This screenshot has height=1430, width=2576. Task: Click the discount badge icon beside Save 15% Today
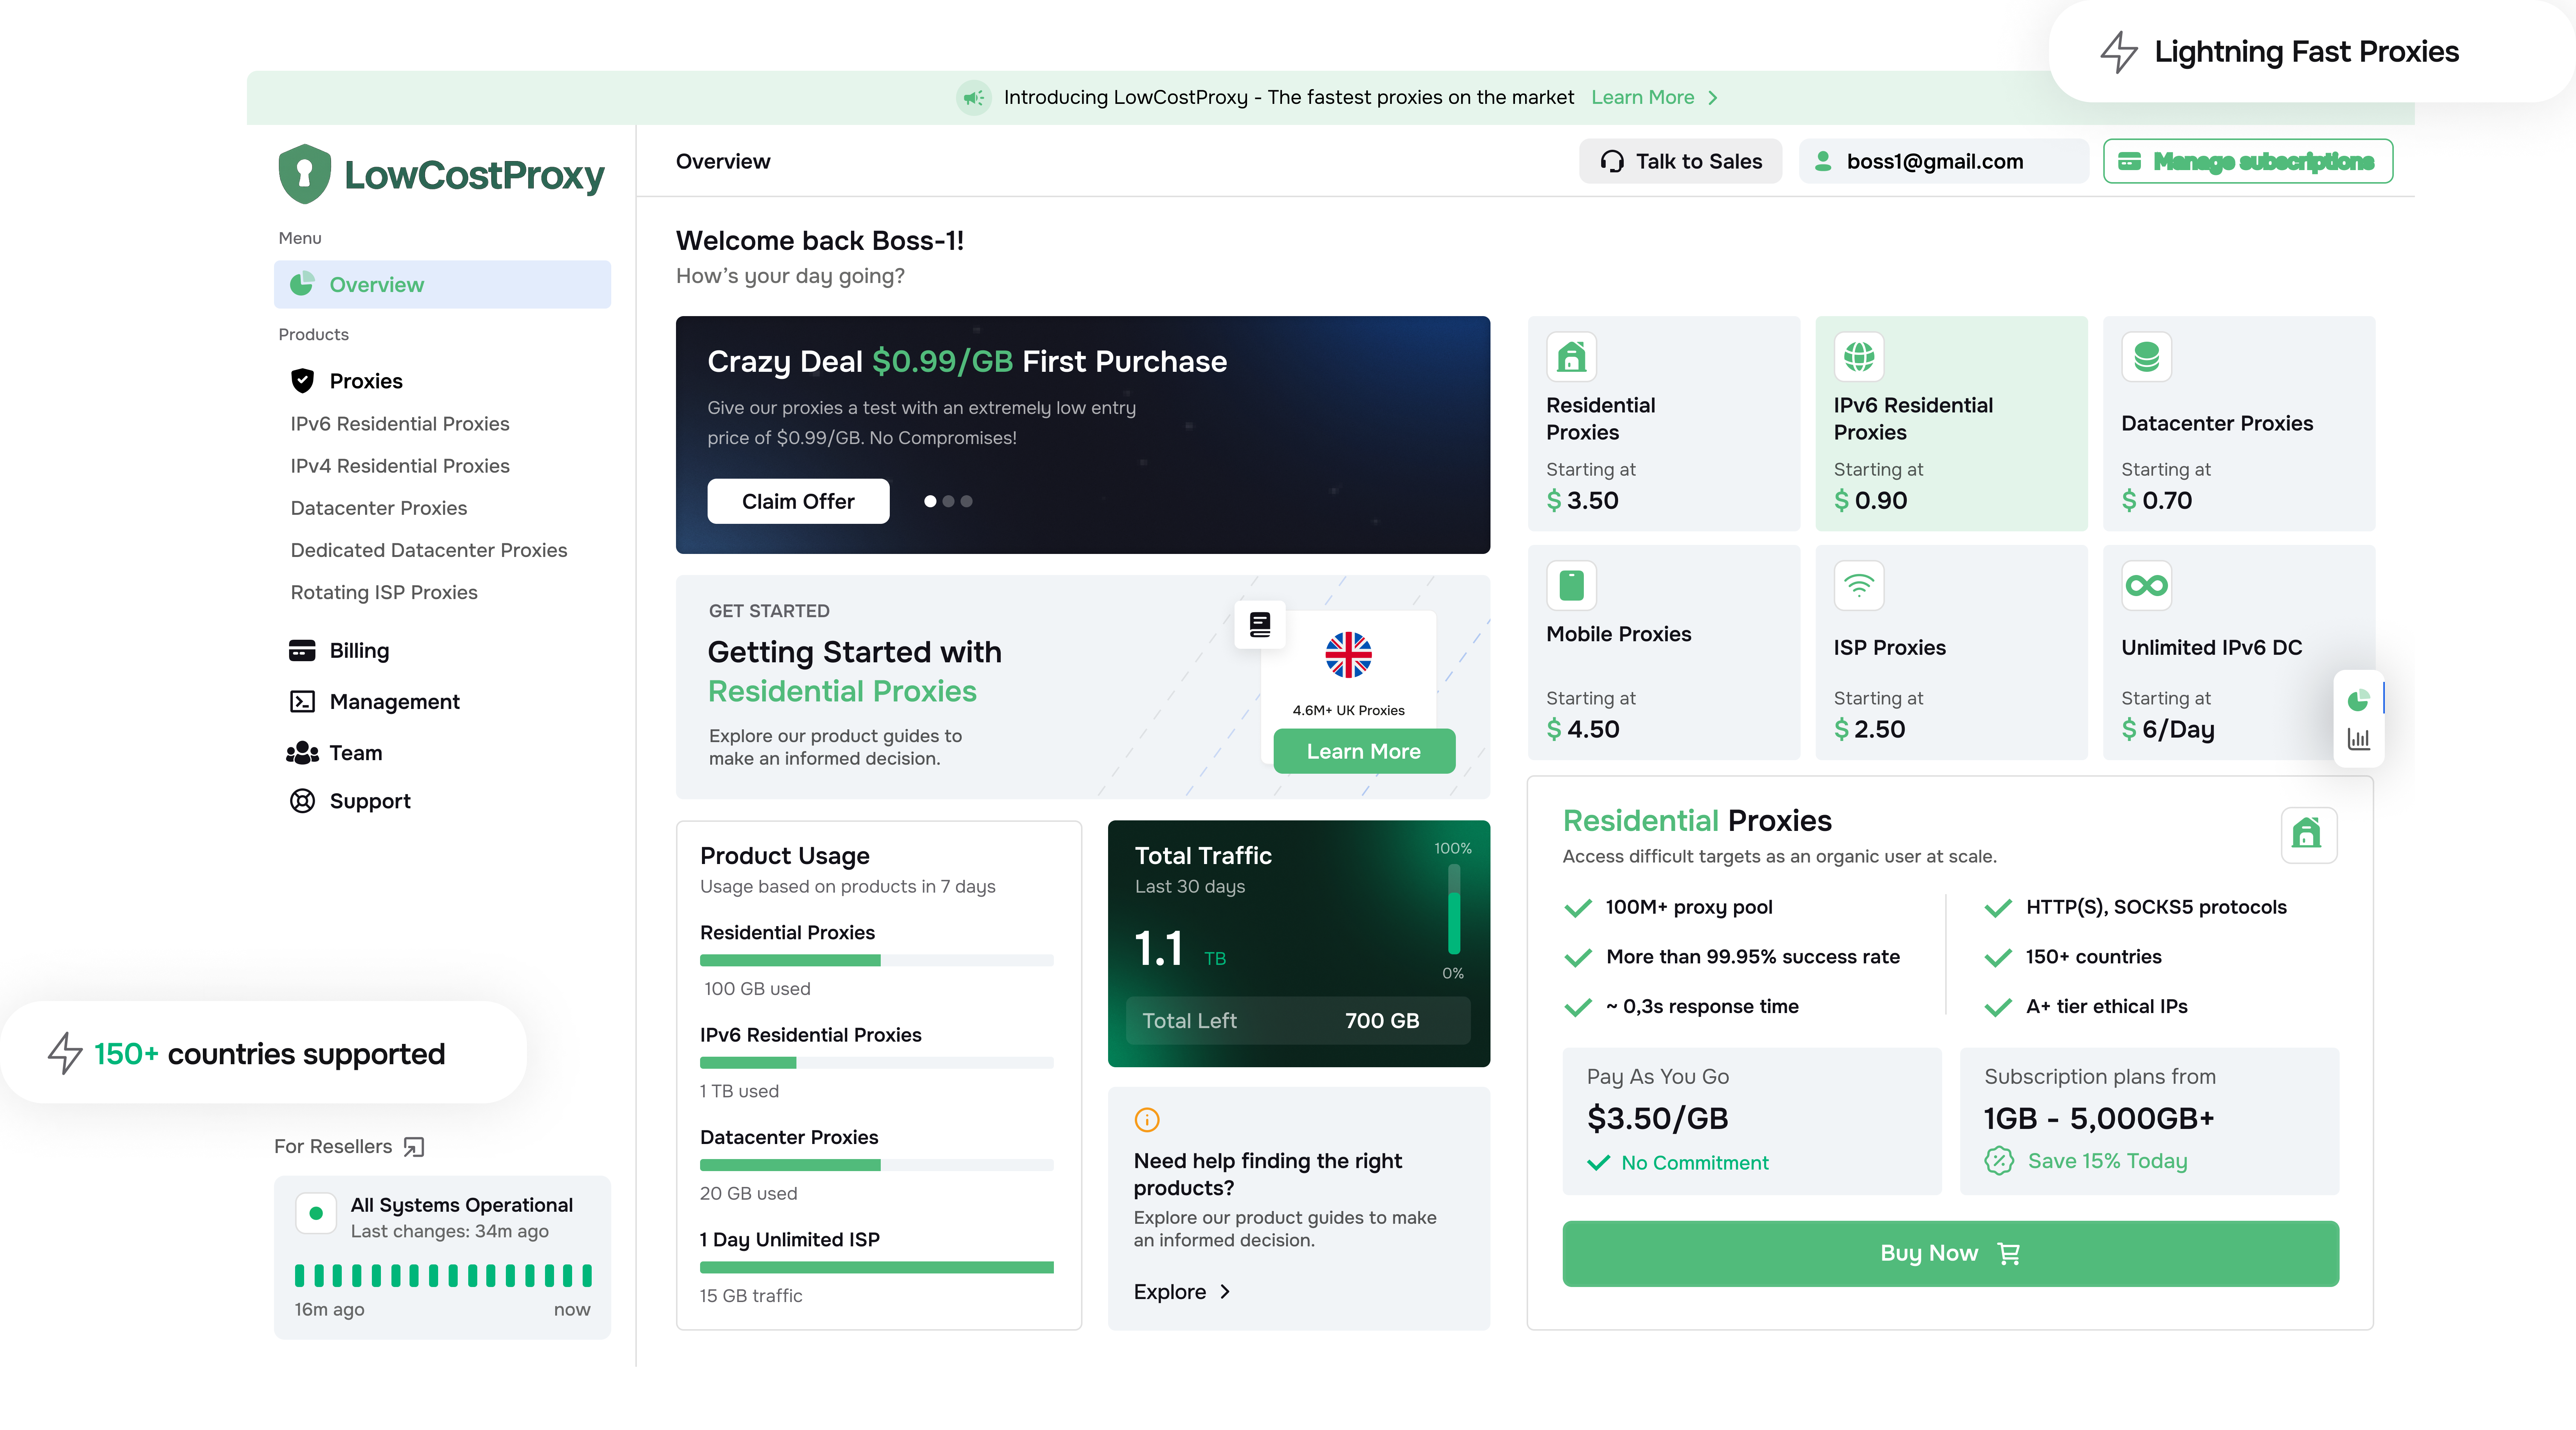(1999, 1161)
